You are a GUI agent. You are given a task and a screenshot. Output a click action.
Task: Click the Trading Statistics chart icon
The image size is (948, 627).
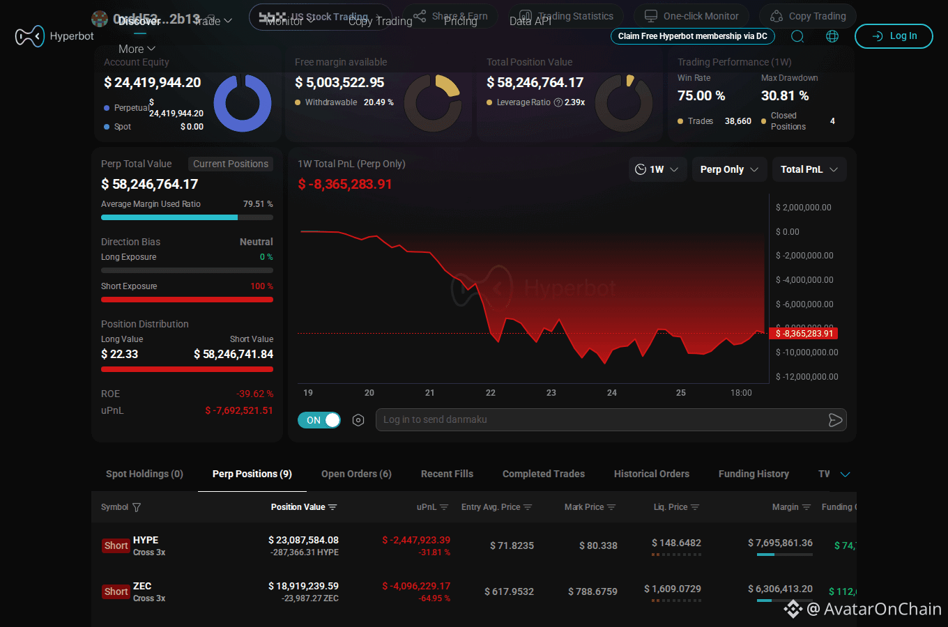point(526,15)
